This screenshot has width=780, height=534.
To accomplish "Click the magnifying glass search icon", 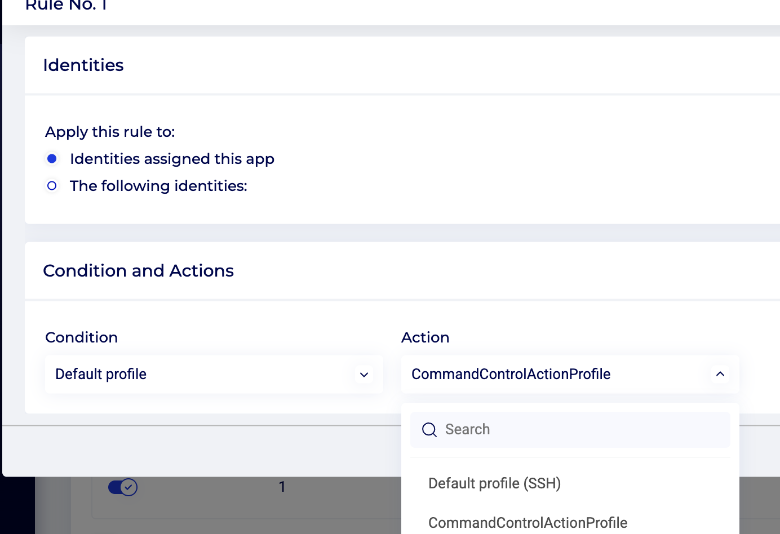I will (x=429, y=430).
